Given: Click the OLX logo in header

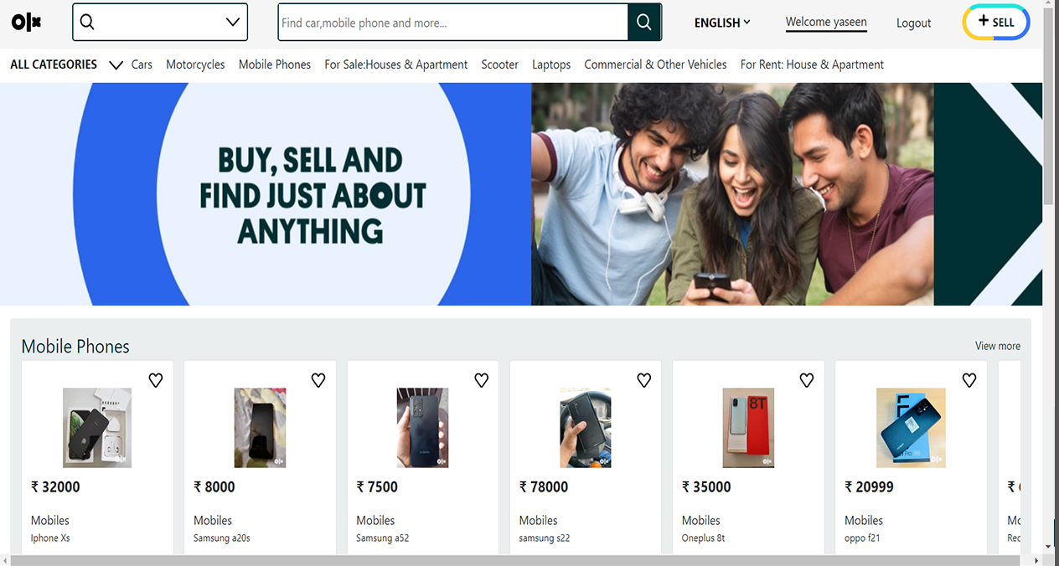Looking at the screenshot, I should click(27, 23).
